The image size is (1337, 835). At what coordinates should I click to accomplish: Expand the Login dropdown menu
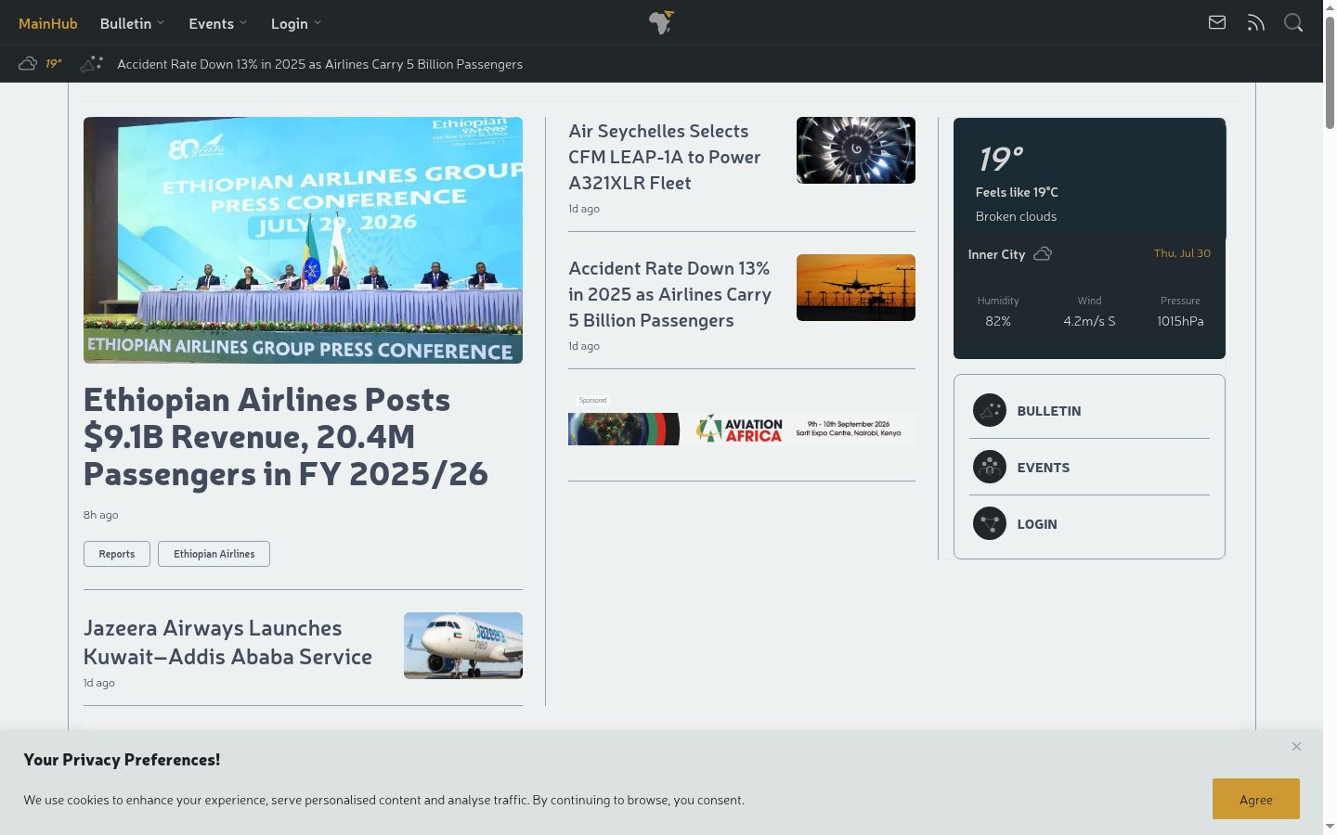coord(296,23)
